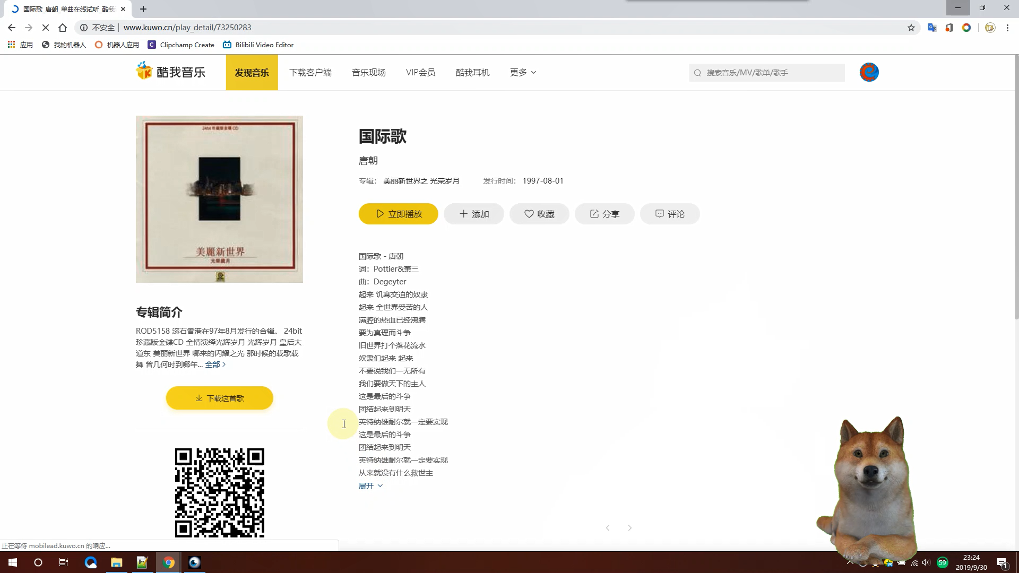Expand full lyrics with 展开
The height and width of the screenshot is (573, 1019).
(x=370, y=486)
